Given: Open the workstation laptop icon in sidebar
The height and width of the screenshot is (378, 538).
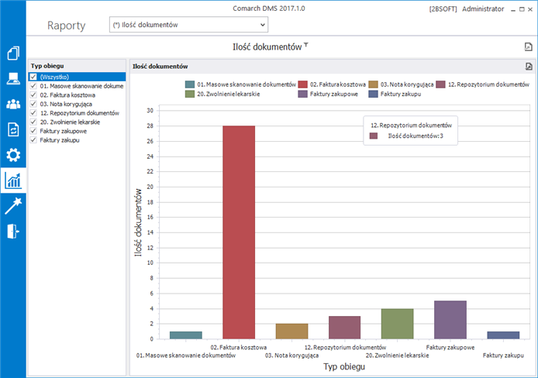Looking at the screenshot, I should tap(13, 78).
